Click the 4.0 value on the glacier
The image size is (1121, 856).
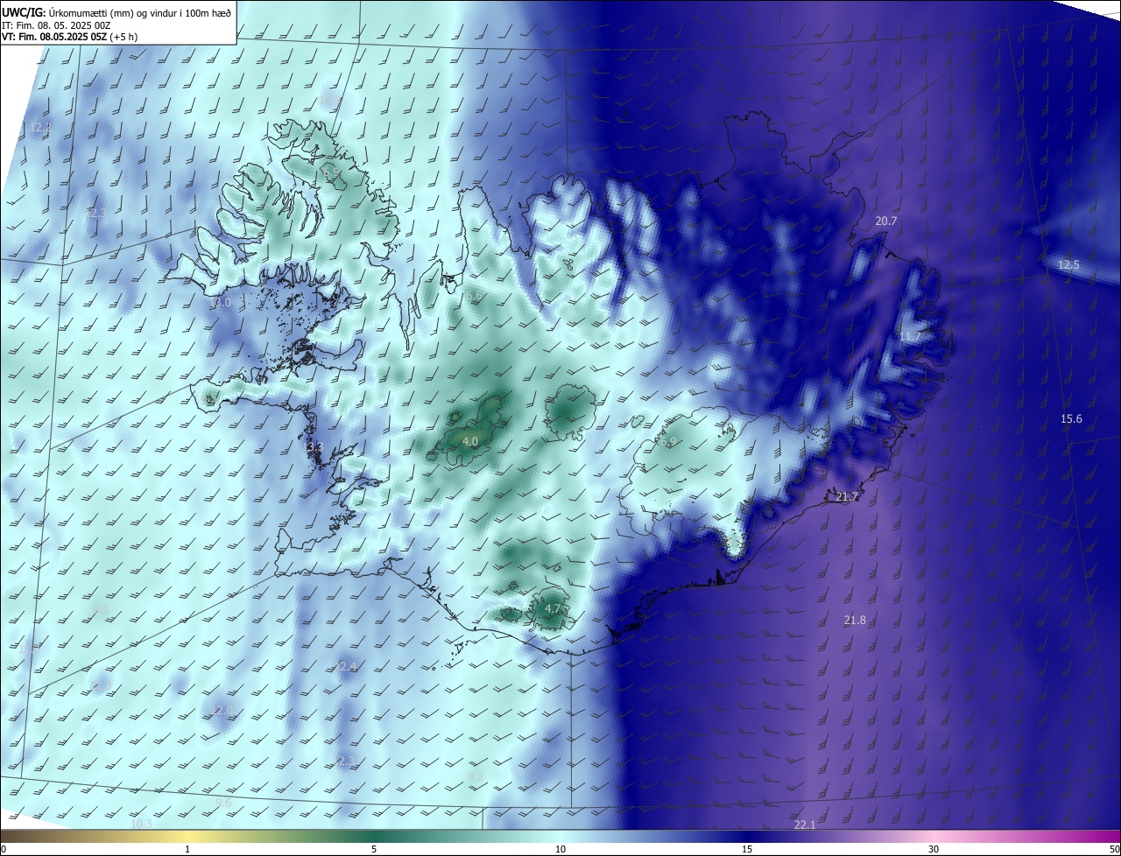point(470,442)
